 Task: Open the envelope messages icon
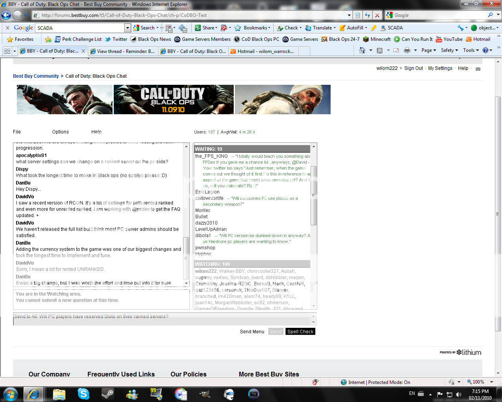click(478, 69)
